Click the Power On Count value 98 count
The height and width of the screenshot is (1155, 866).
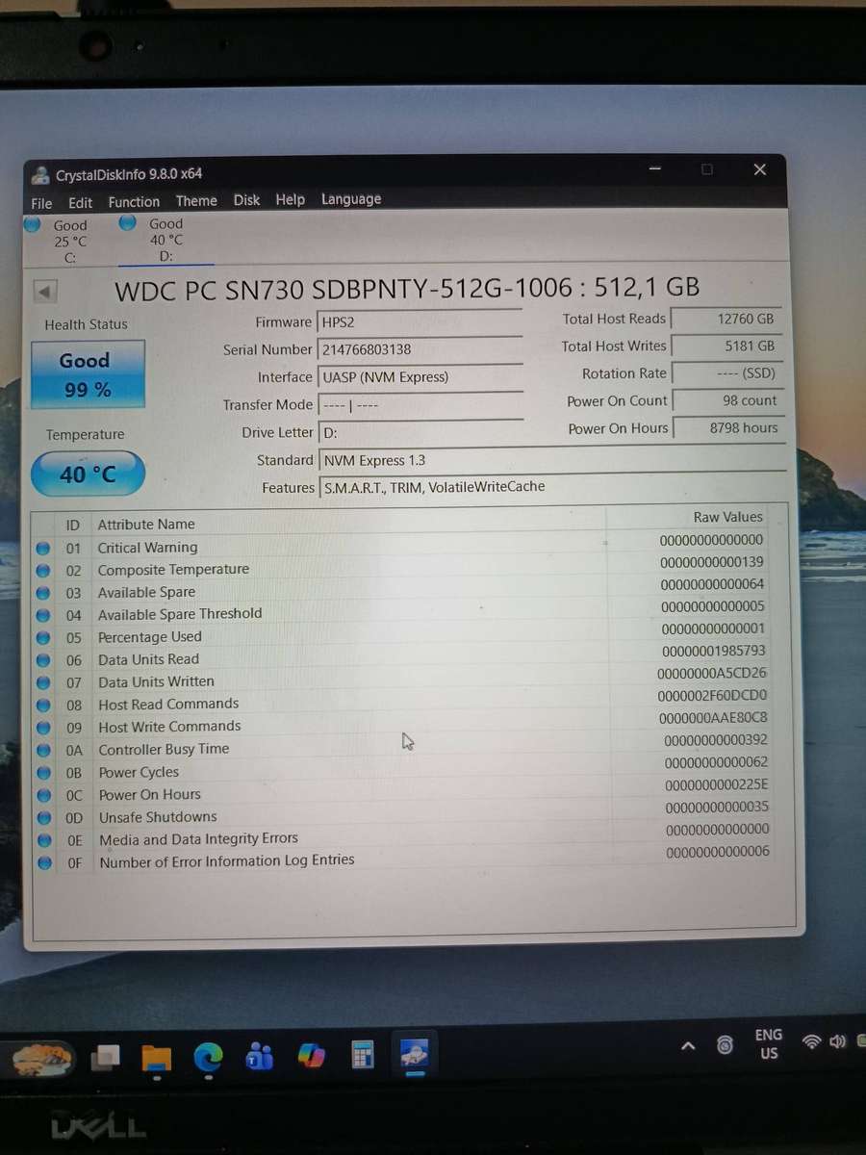point(728,400)
